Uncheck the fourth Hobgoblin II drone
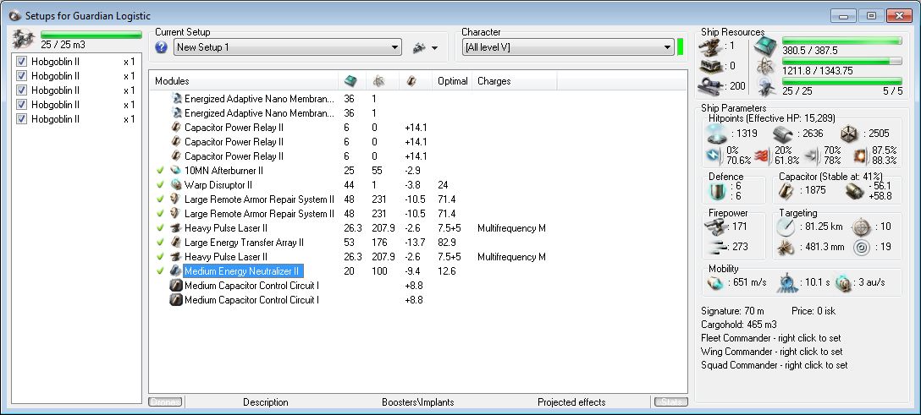This screenshot has width=921, height=415. tap(22, 104)
